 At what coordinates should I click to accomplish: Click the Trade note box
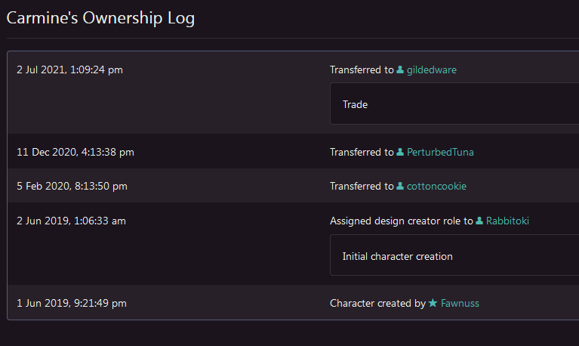click(x=453, y=104)
